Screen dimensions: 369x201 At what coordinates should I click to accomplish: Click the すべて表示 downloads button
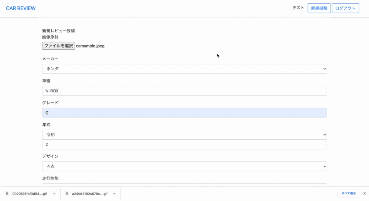[349, 194]
